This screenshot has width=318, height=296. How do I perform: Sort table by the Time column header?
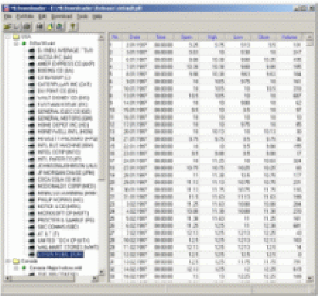161,37
